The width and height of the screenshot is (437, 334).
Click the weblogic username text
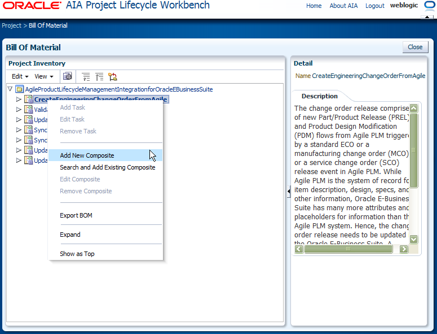pos(404,5)
